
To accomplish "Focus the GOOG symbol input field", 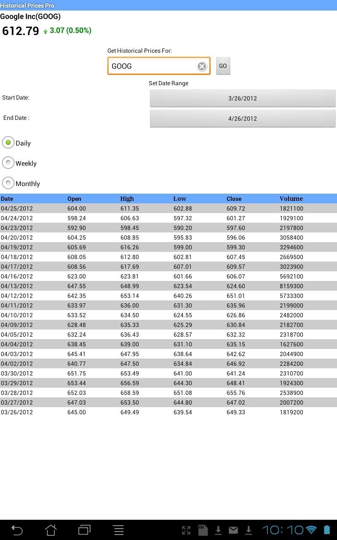I will pos(159,66).
